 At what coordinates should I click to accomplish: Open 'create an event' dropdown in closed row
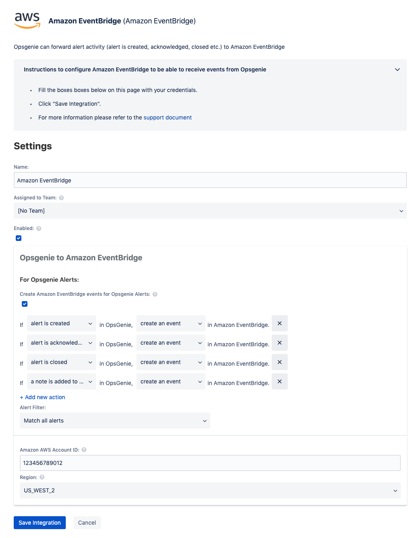click(x=171, y=362)
